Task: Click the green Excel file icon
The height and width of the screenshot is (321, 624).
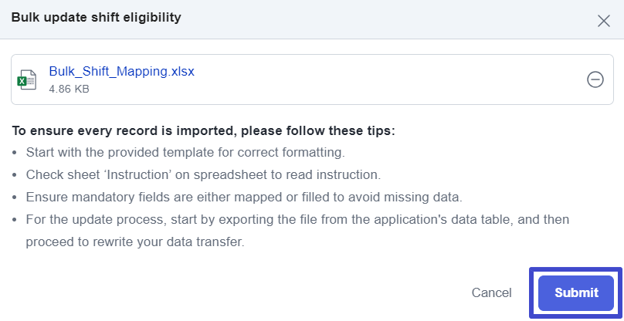Action: (x=27, y=80)
